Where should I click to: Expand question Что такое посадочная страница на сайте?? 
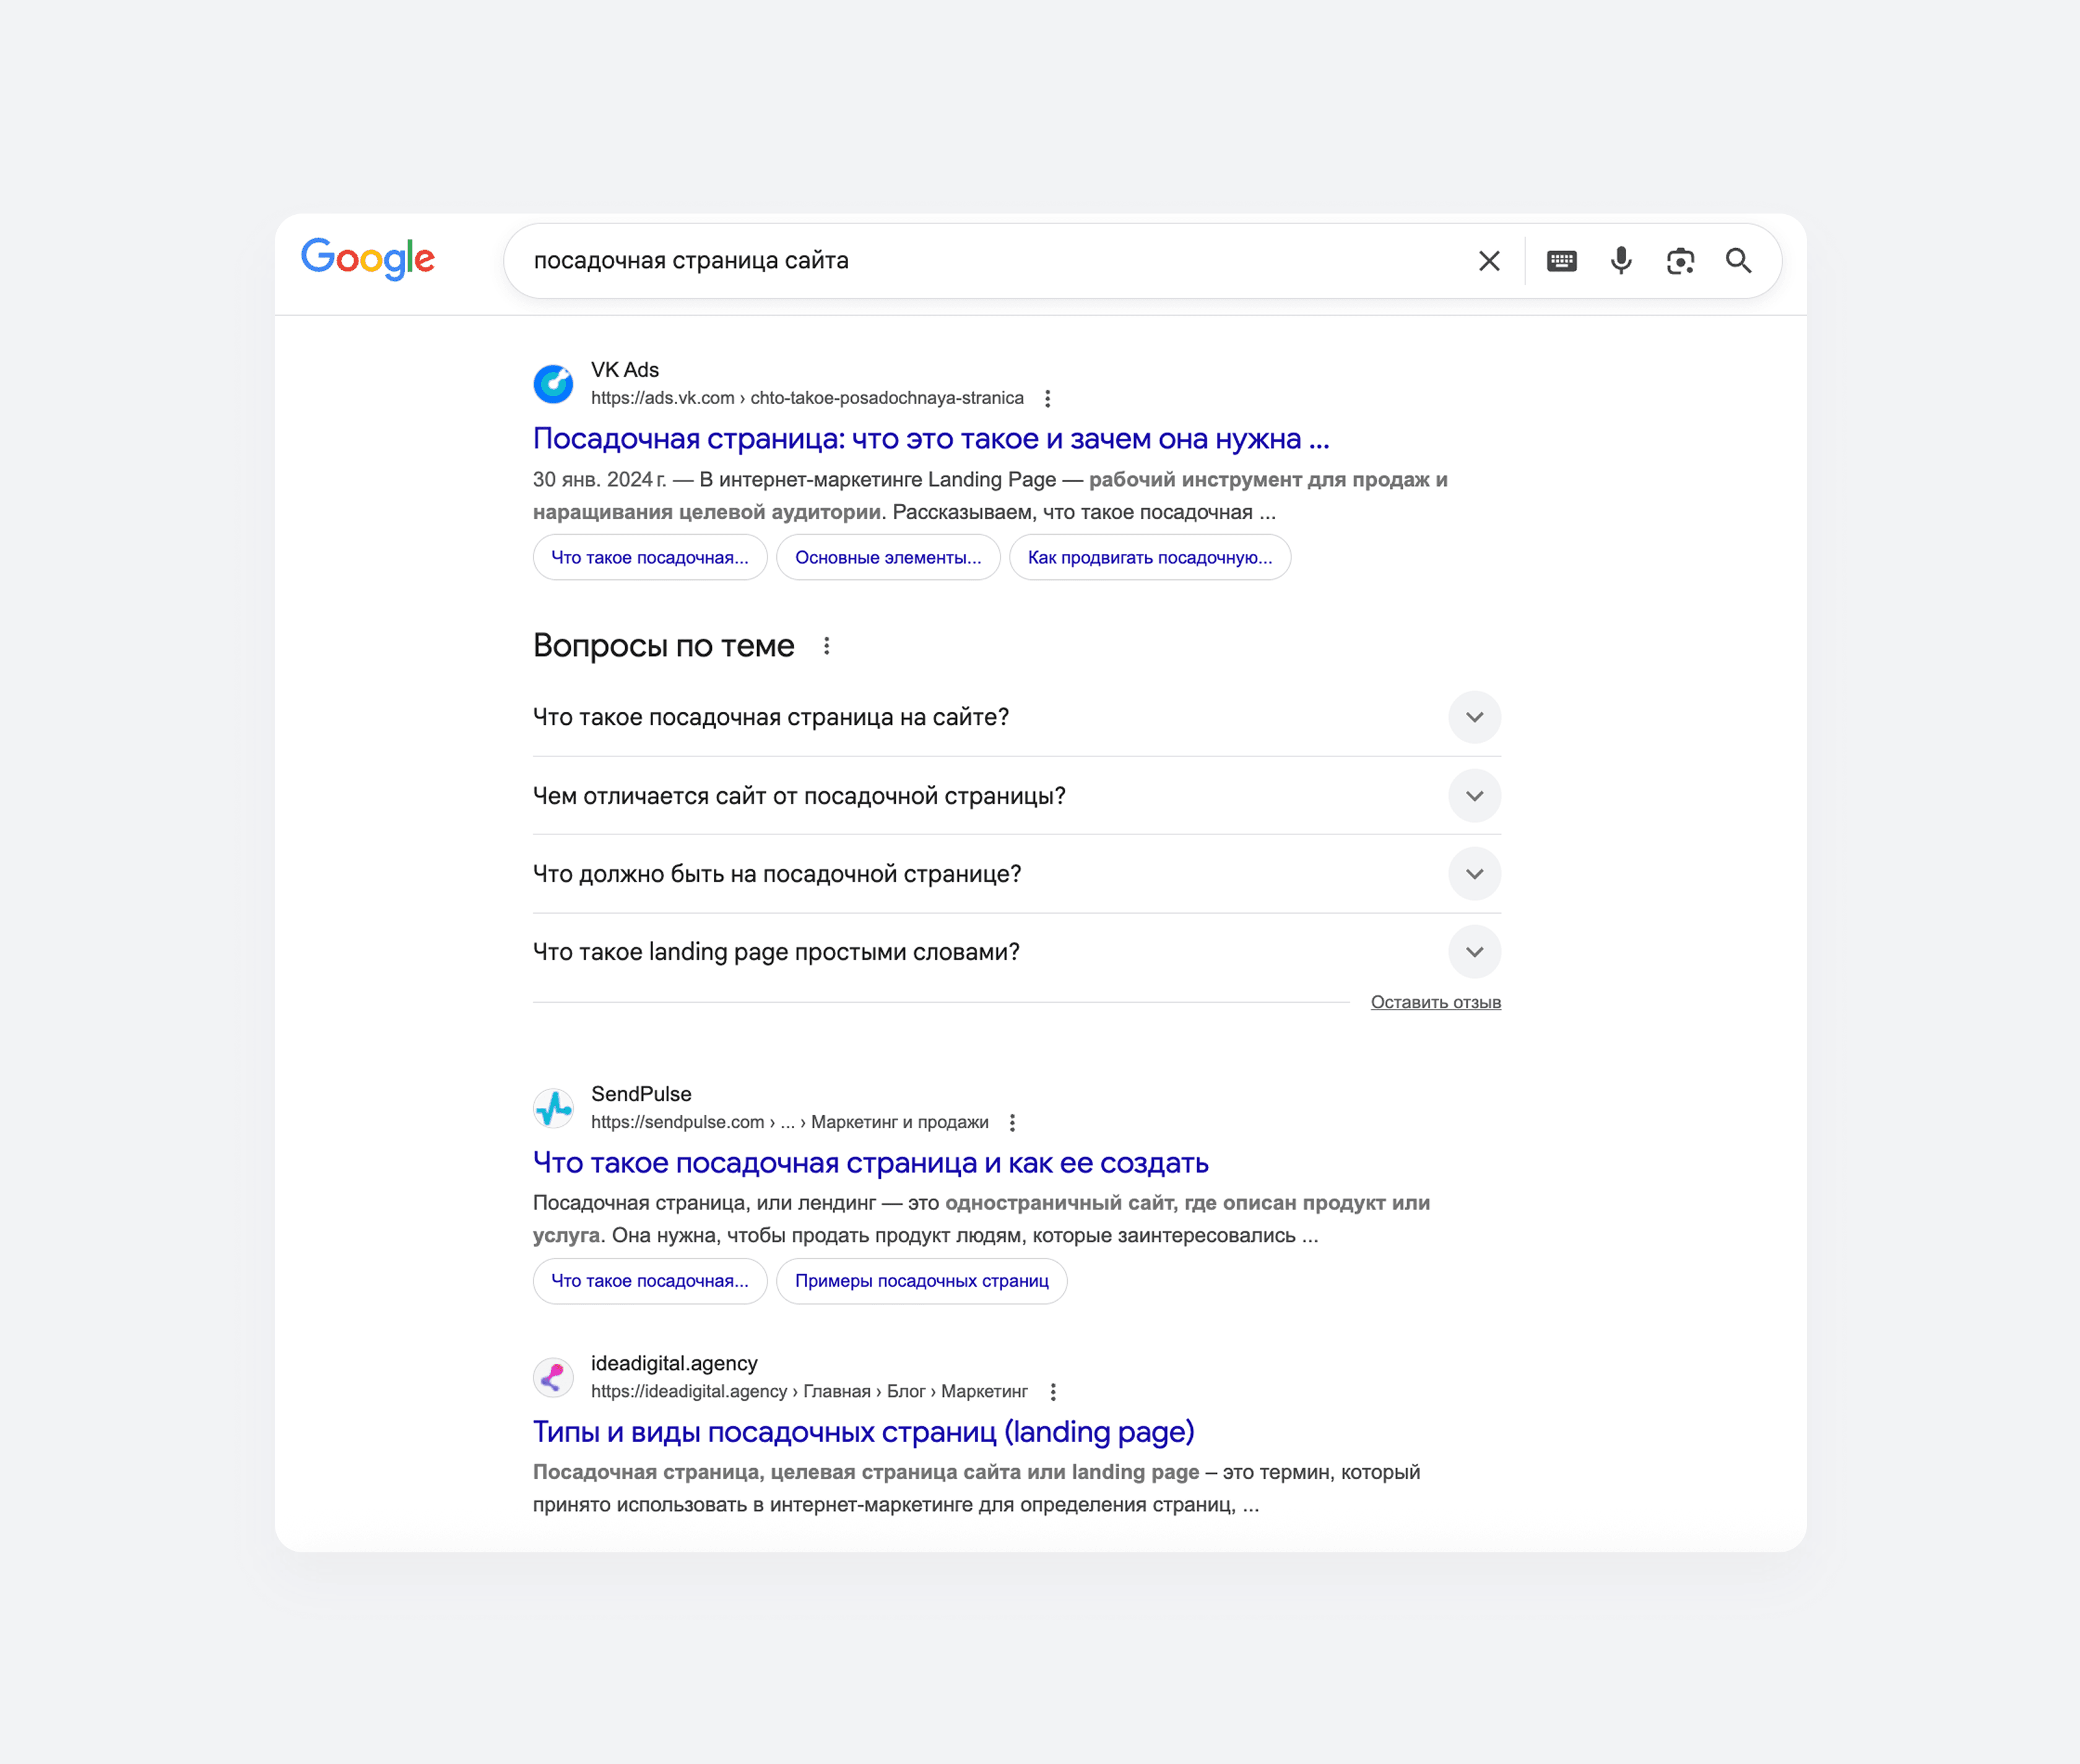[x=1474, y=717]
